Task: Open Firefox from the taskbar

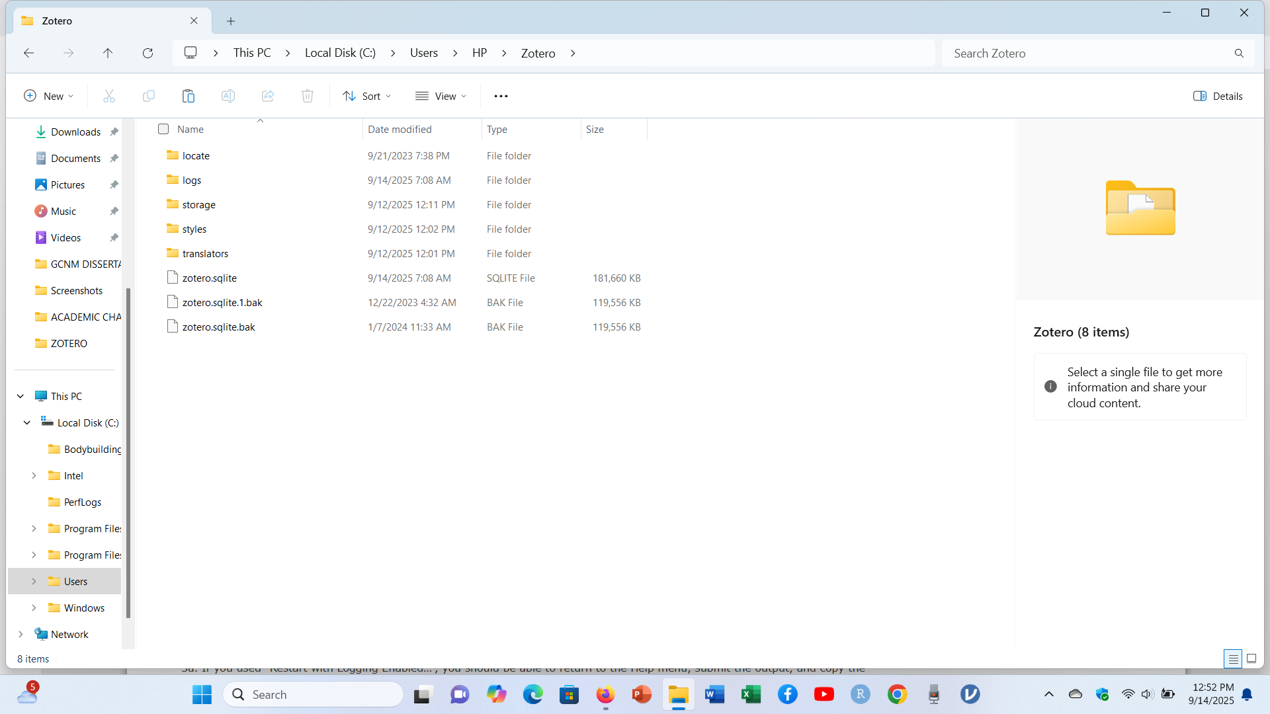Action: (605, 694)
